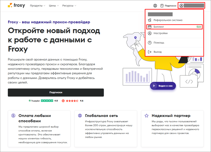Expand the Цены dropdown menu
The width and height of the screenshot is (211, 152).
coord(54,6)
